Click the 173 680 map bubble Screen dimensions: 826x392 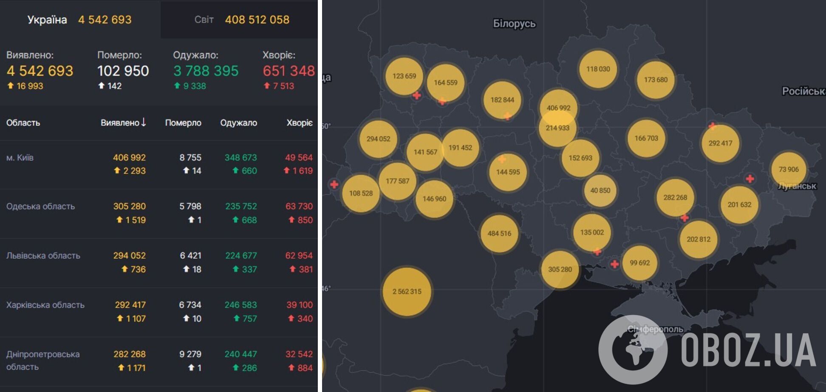click(656, 79)
